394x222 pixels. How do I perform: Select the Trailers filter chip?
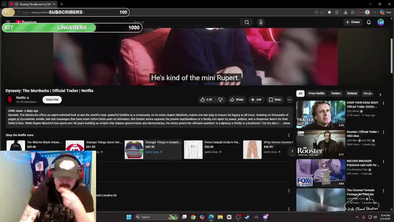(x=336, y=93)
